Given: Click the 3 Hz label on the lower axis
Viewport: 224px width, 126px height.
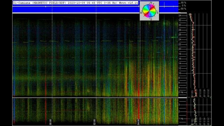Looking at the screenshot, I should 179,105.
